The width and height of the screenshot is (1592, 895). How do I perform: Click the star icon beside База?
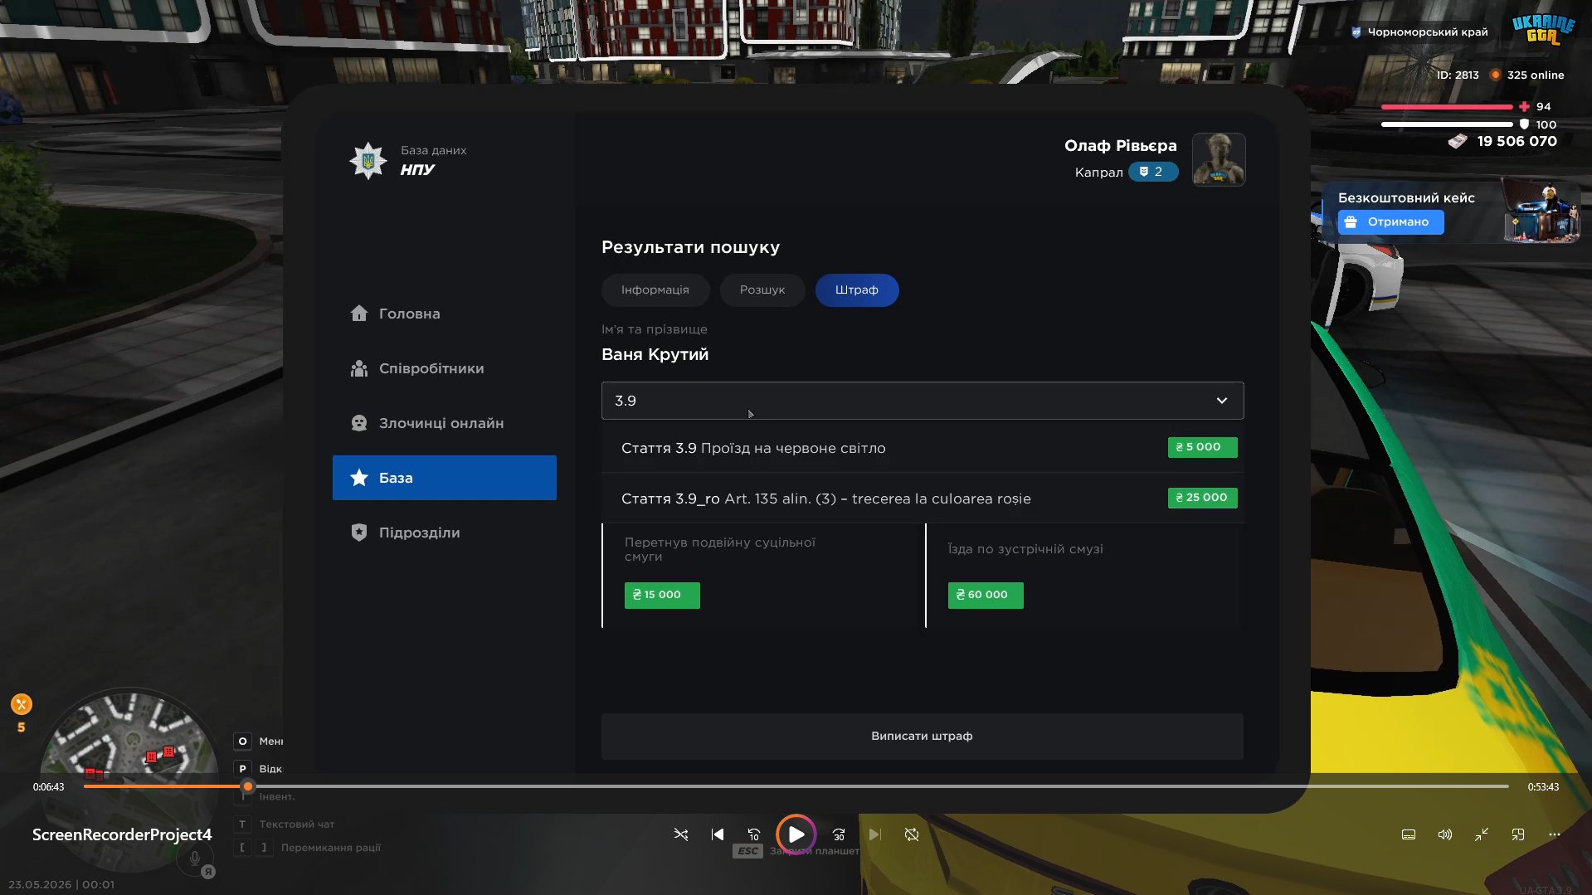click(359, 478)
